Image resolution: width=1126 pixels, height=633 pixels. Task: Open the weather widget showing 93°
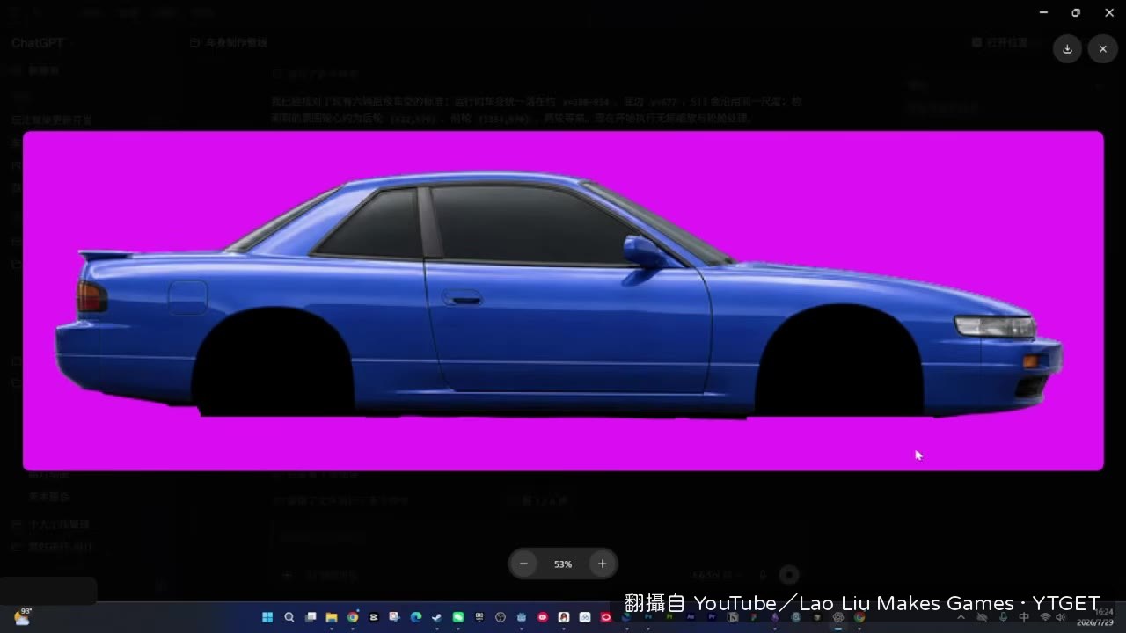click(22, 617)
